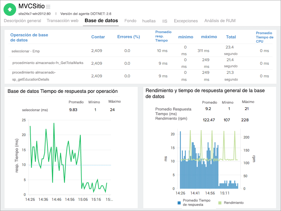Screen dimensions: 281x211
Task: Sort the table by Contar column
Action: [98, 37]
